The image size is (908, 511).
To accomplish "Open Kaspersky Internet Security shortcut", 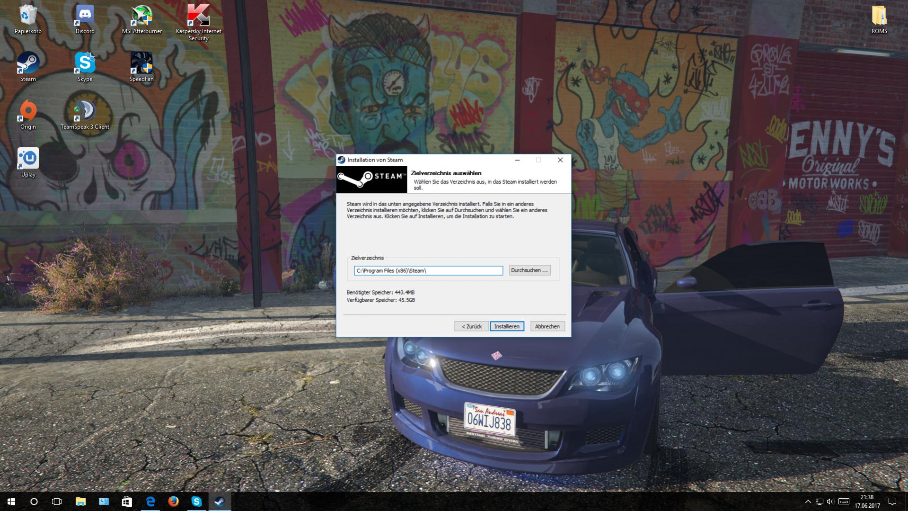I will [x=198, y=22].
